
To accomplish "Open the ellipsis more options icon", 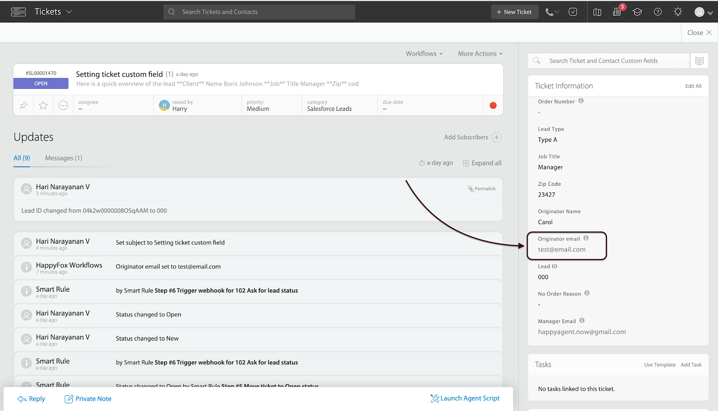I will pyautogui.click(x=63, y=105).
